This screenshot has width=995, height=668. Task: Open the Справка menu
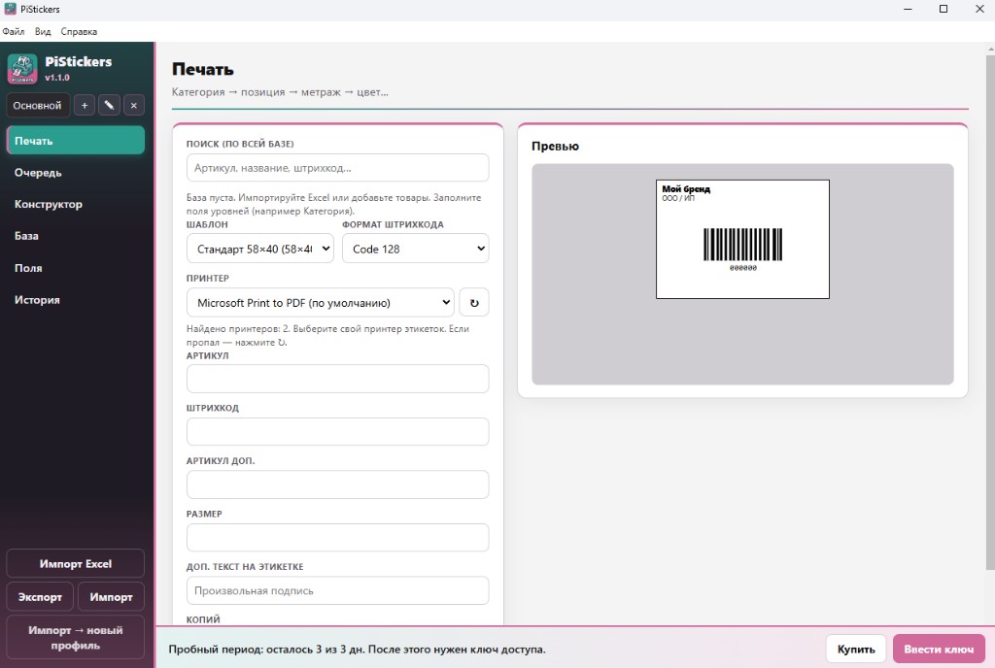point(79,32)
